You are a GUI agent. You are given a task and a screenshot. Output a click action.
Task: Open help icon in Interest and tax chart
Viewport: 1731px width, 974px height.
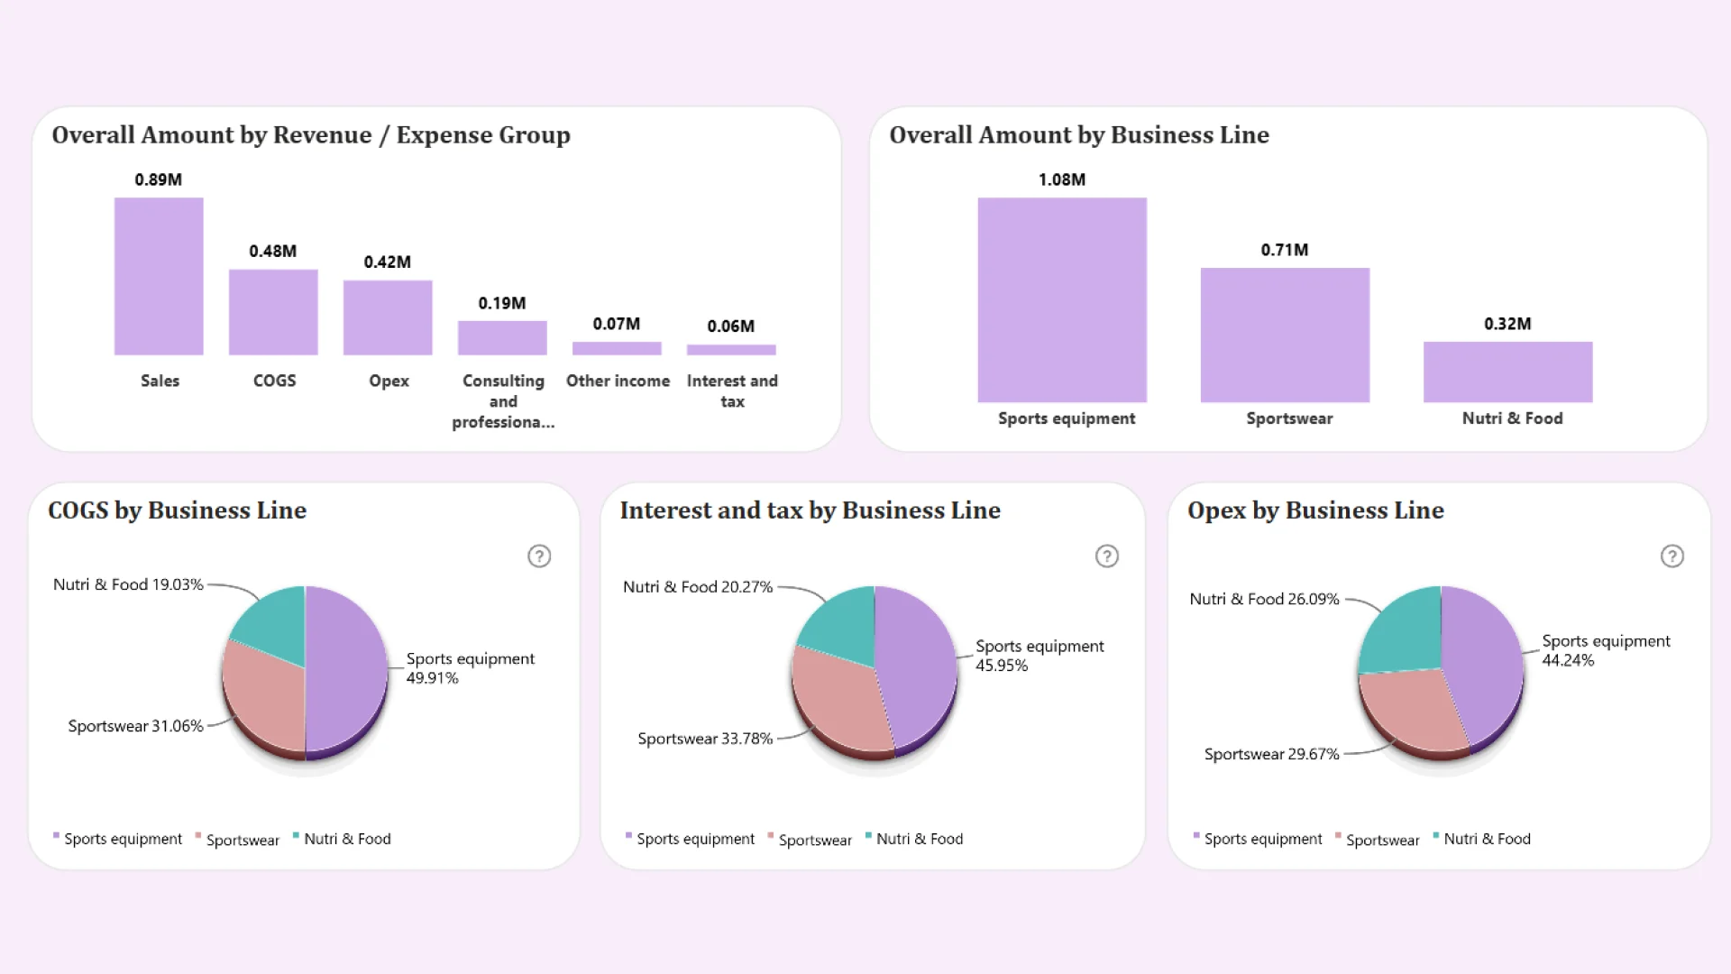pyautogui.click(x=1107, y=556)
